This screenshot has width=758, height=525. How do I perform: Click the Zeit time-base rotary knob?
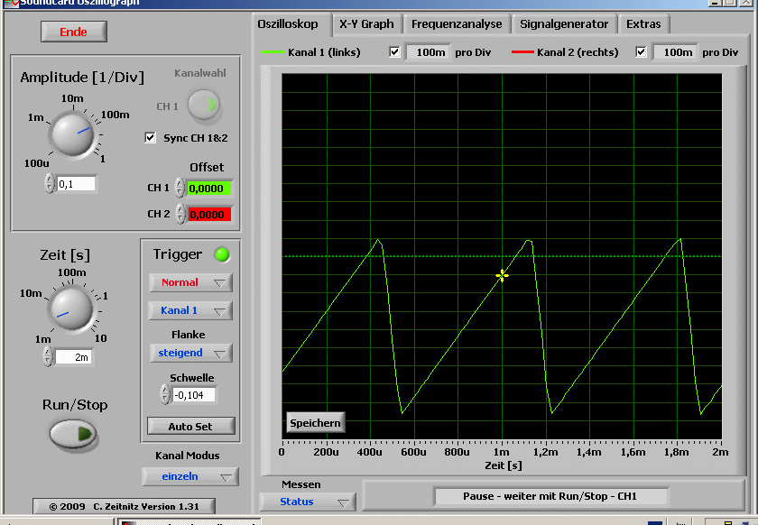(71, 309)
